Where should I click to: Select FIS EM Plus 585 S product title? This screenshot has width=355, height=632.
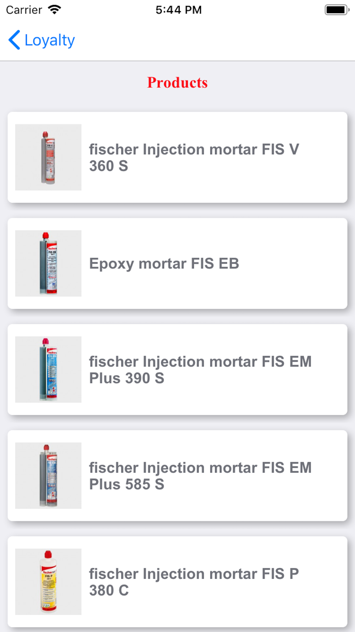[x=200, y=476]
